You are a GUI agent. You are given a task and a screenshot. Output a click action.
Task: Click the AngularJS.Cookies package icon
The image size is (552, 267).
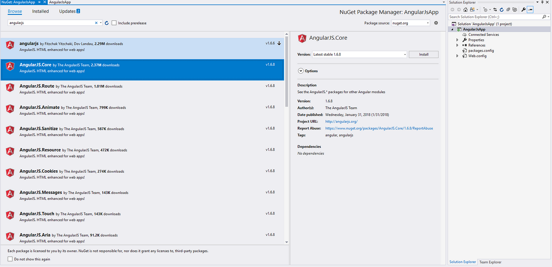coord(10,173)
